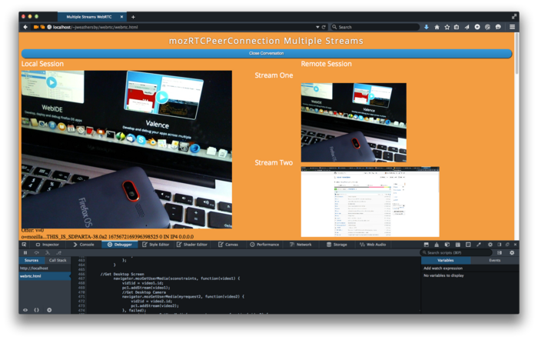
Task: Switch to the Inspector tab
Action: [x=48, y=245]
